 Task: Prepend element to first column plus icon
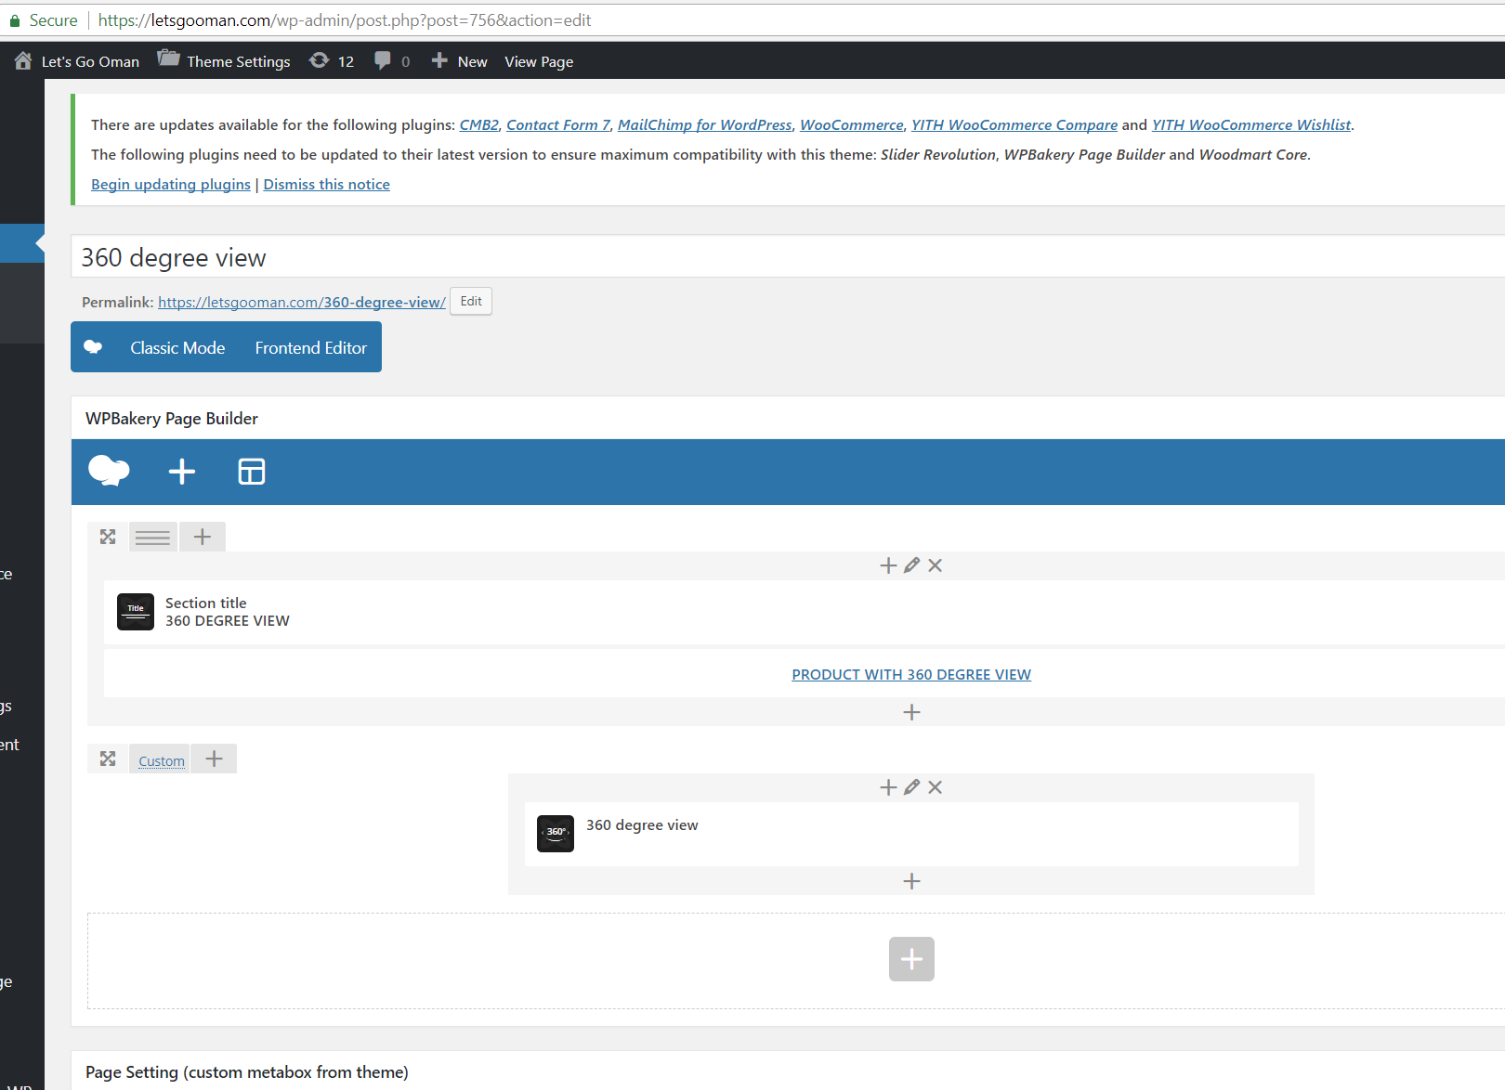click(x=888, y=565)
